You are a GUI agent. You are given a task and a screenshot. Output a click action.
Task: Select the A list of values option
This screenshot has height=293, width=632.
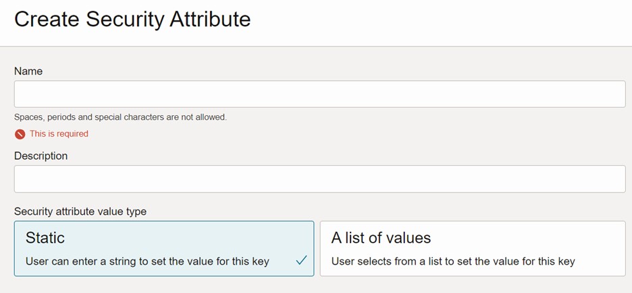pos(472,249)
